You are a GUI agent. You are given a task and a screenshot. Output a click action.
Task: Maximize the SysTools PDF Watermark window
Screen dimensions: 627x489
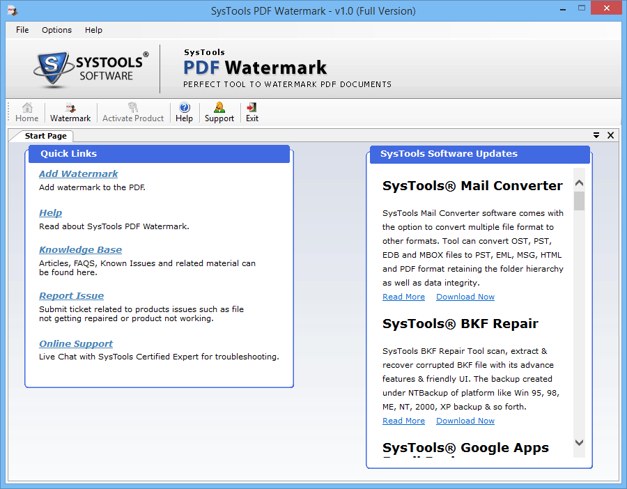click(x=582, y=8)
